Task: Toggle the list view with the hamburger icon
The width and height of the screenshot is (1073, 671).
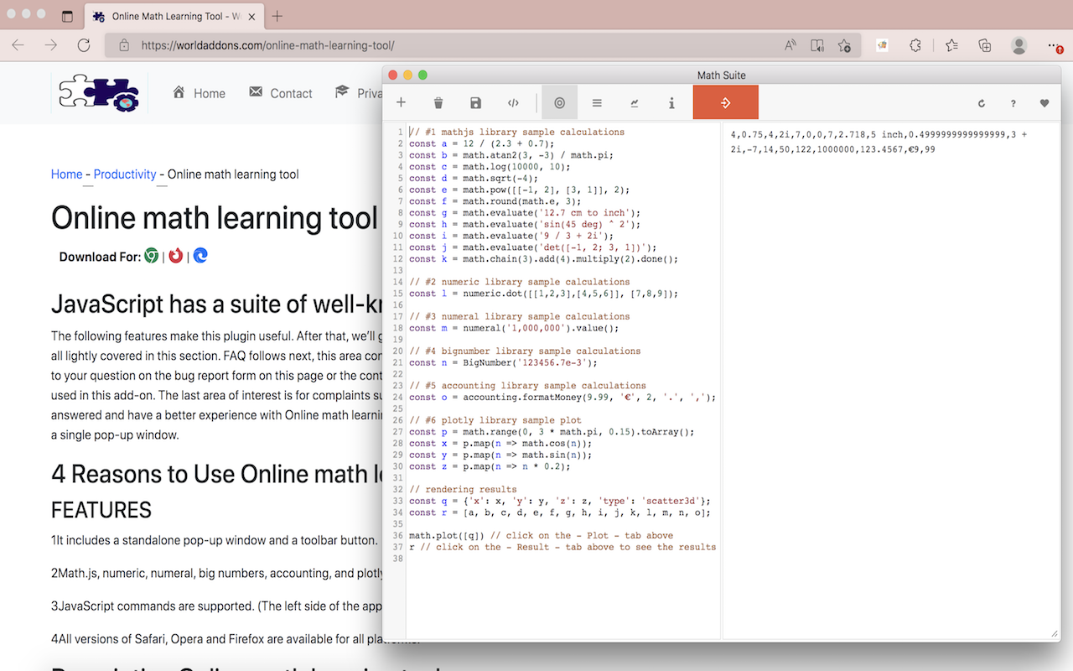Action: point(597,101)
